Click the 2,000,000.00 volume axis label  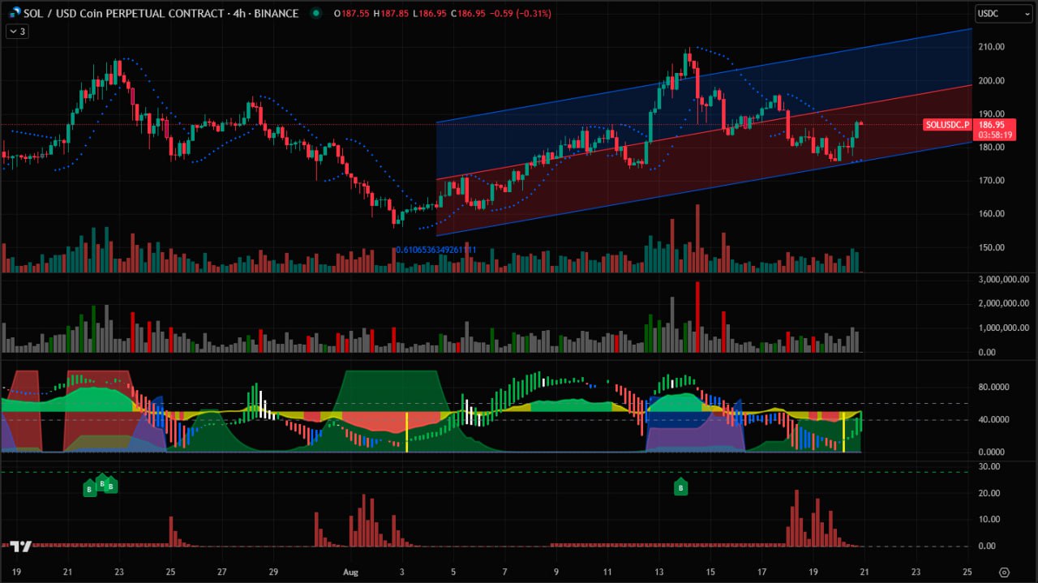pos(1003,303)
